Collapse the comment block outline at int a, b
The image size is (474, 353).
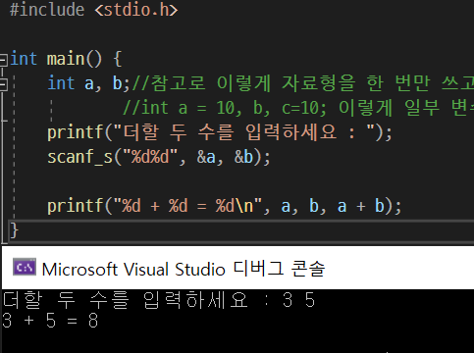tap(3, 84)
